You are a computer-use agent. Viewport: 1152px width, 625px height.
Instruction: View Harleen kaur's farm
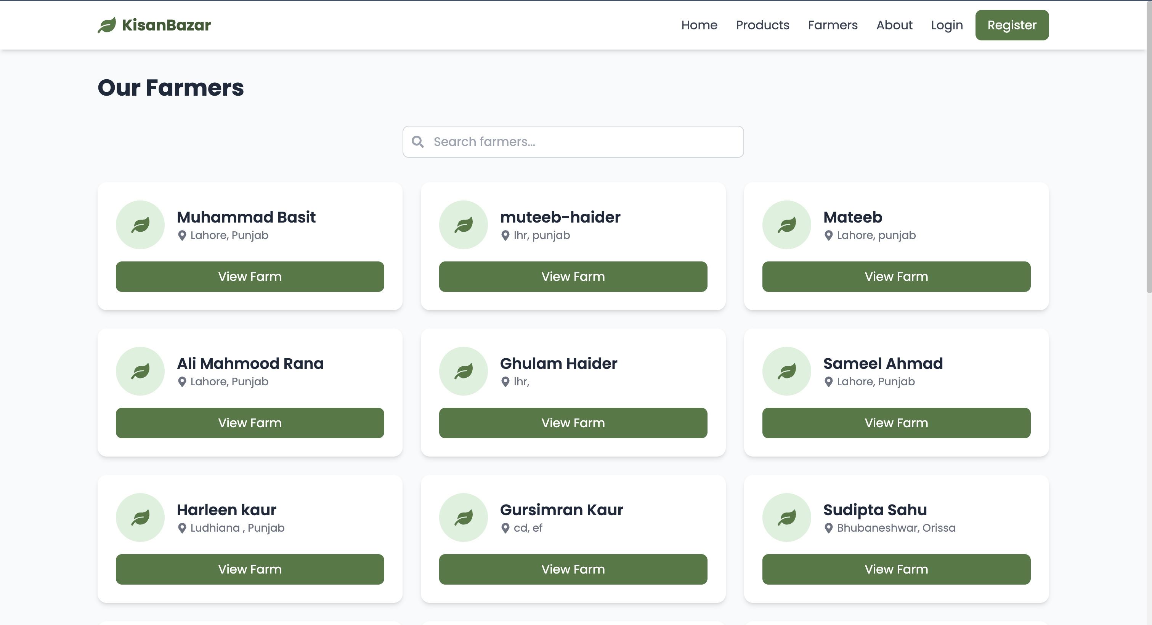(250, 569)
